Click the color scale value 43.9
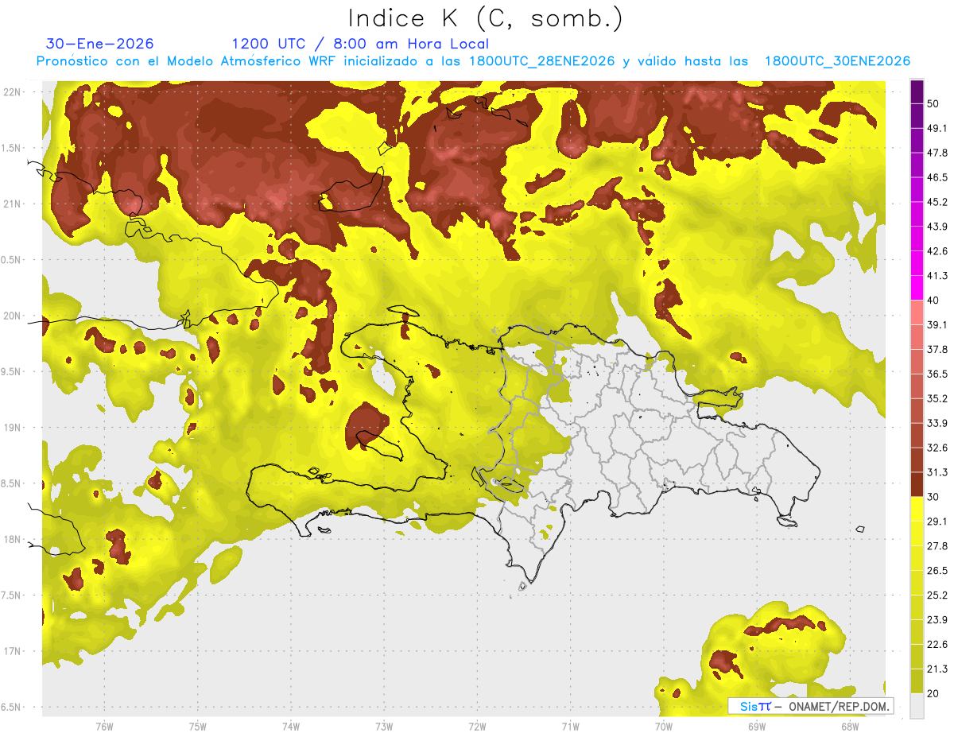 point(937,227)
